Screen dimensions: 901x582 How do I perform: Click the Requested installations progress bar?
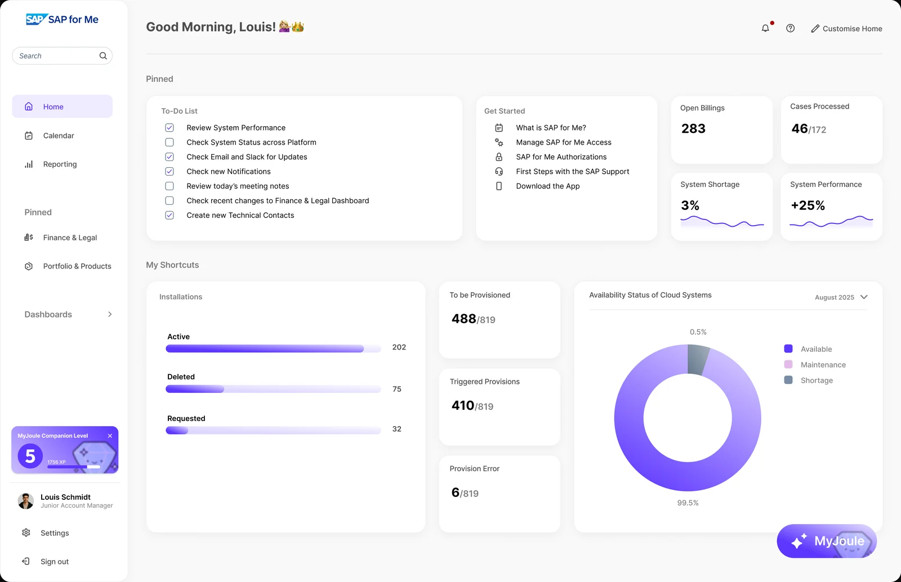coord(273,431)
